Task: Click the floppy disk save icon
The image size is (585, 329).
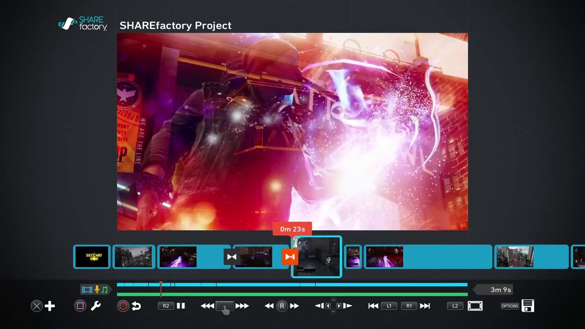Action: point(528,306)
